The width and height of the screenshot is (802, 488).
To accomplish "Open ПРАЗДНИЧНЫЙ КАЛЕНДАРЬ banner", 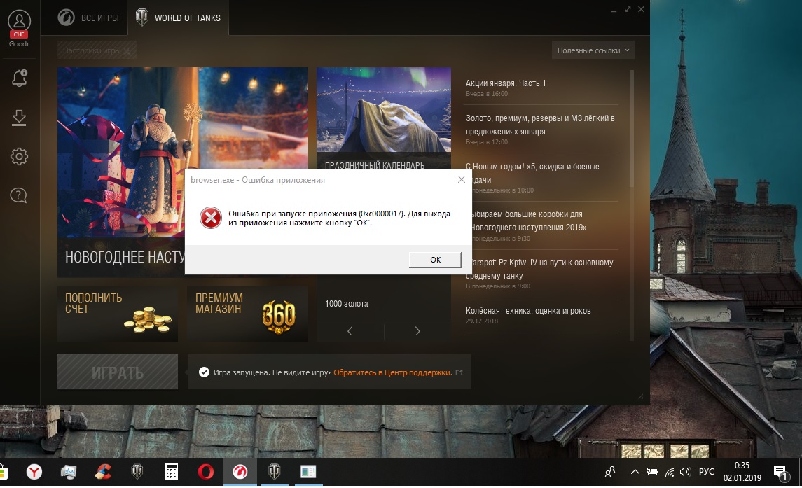I will (x=384, y=119).
